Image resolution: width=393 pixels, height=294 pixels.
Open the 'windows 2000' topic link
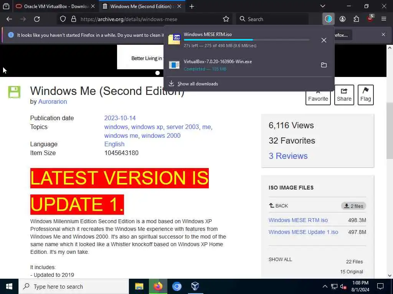pyautogui.click(x=161, y=136)
